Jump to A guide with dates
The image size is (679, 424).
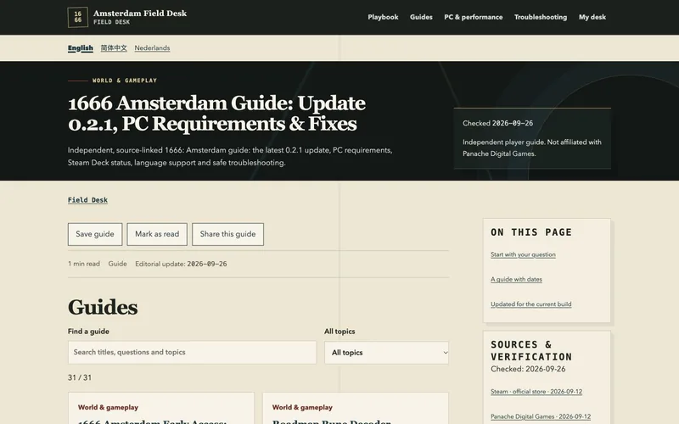coord(516,279)
